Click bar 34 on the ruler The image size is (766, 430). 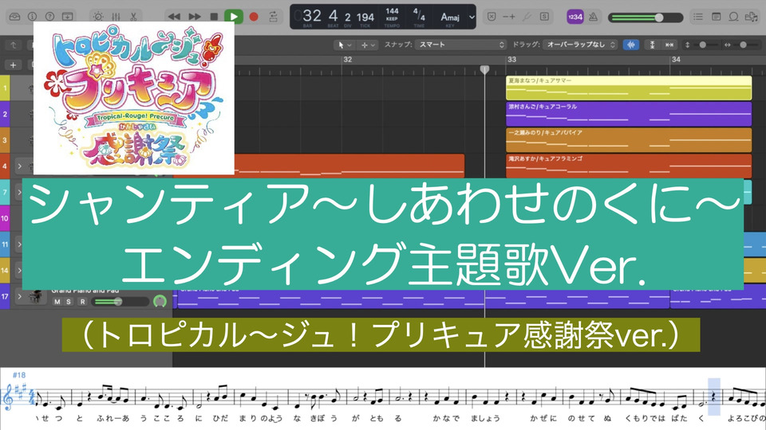676,60
